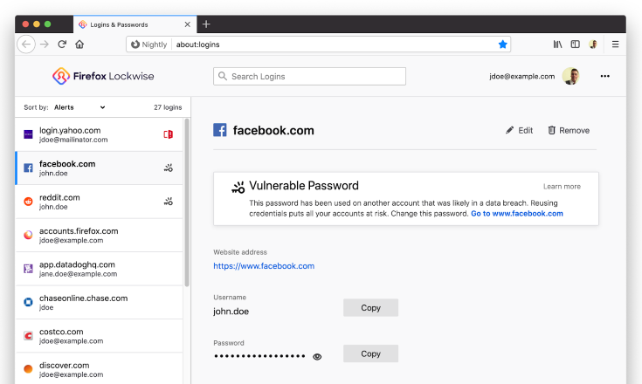This screenshot has height=384, width=642.
Task: Expand the Sort by Alerts dropdown
Action: [x=79, y=107]
